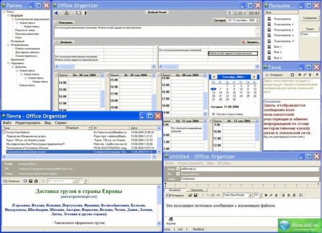Image resolution: width=322 pixels, height=233 pixels.
Task: Click the printer icon in Office Organizer toolbar
Action: coord(67,13)
